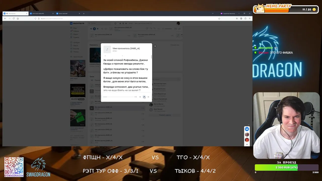Switch to the Мои музыка browser tab
This screenshot has width=322, height=181.
pos(15,13)
